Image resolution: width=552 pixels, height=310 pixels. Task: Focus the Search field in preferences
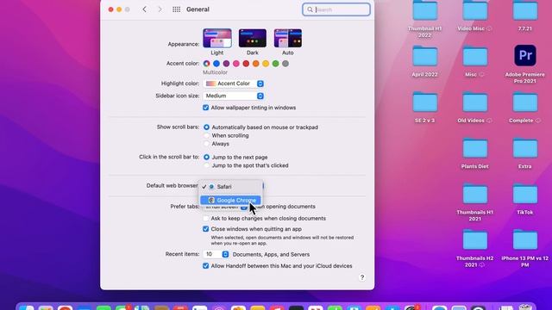pyautogui.click(x=336, y=9)
